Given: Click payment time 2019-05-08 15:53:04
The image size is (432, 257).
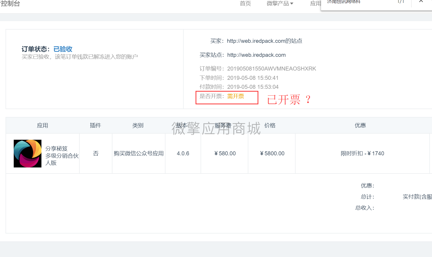Looking at the screenshot, I should tap(253, 87).
